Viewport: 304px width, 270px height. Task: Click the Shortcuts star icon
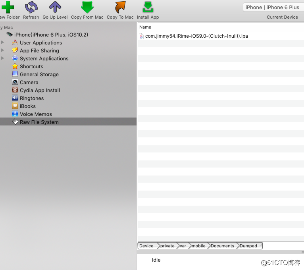(x=15, y=66)
